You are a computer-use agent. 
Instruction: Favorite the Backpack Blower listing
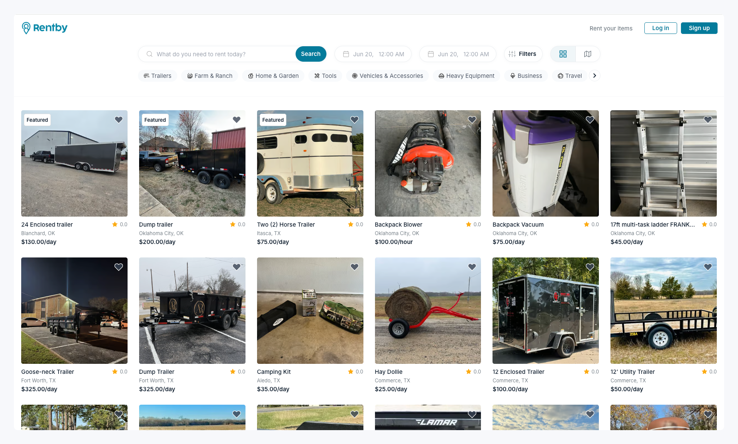(472, 120)
